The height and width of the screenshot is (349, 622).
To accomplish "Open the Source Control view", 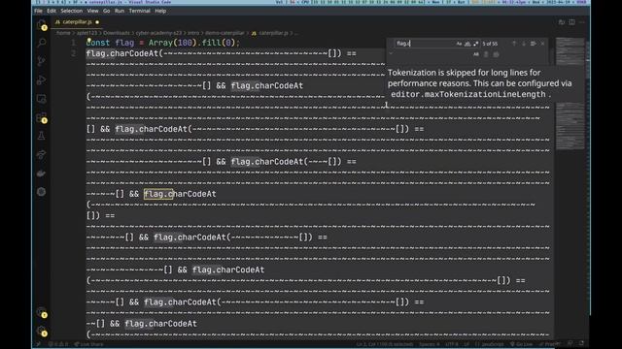I will coord(41,61).
